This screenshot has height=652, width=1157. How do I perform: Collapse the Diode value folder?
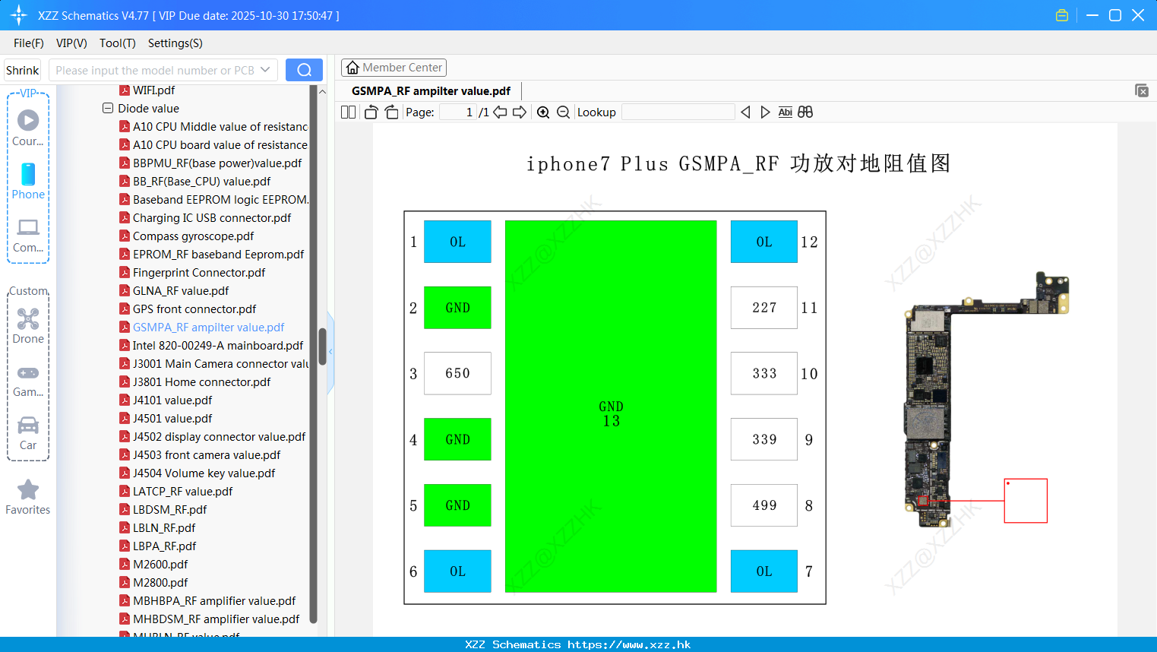(x=108, y=108)
